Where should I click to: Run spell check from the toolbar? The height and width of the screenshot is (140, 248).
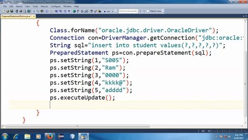pyautogui.click(x=78, y=11)
